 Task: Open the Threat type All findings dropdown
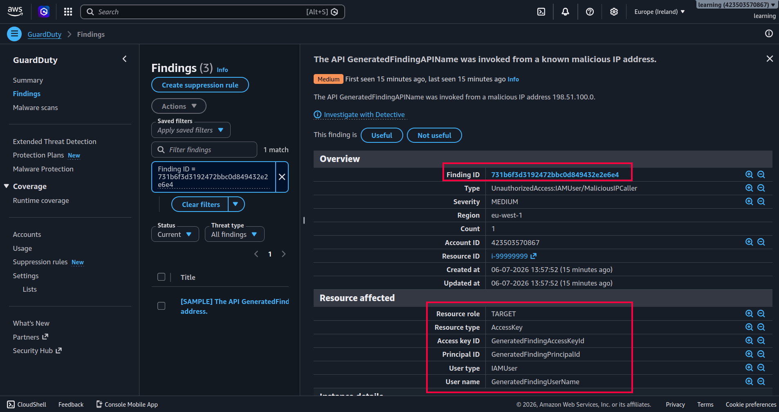point(235,234)
